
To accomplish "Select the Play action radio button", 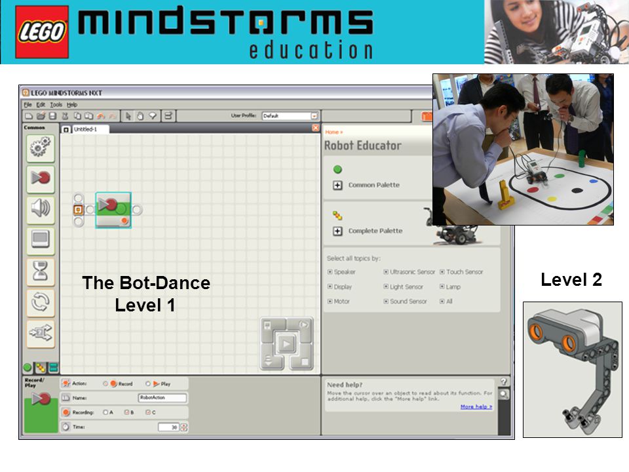I will pyautogui.click(x=148, y=384).
